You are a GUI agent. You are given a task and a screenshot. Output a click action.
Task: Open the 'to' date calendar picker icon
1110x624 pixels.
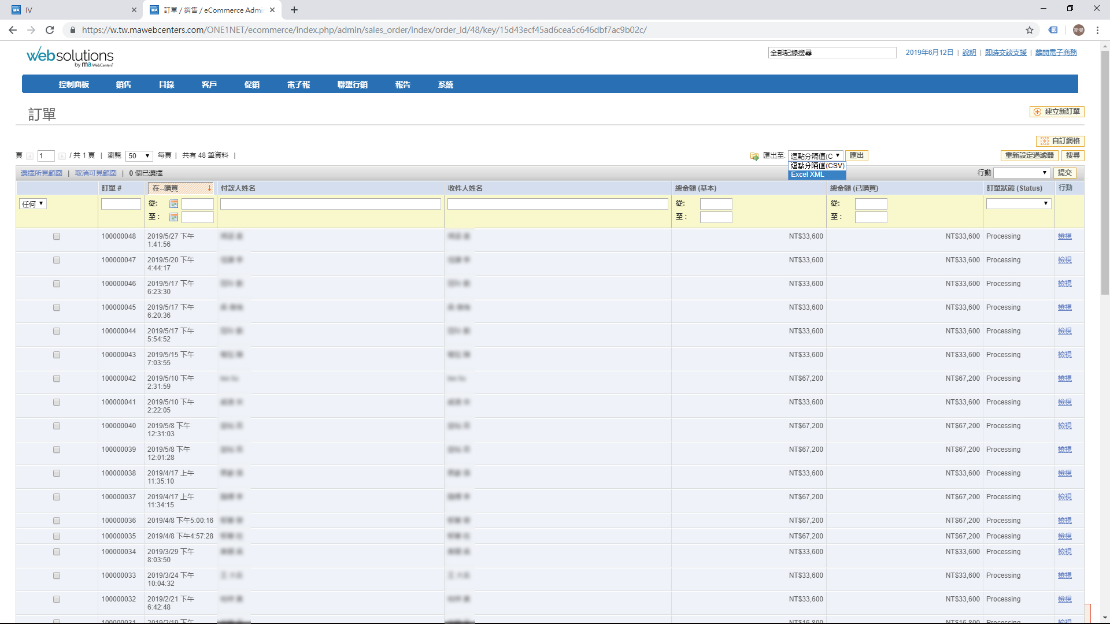(173, 217)
